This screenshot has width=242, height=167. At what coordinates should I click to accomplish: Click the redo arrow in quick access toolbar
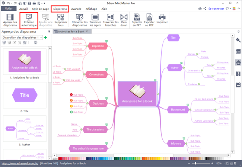(x=15, y=3)
